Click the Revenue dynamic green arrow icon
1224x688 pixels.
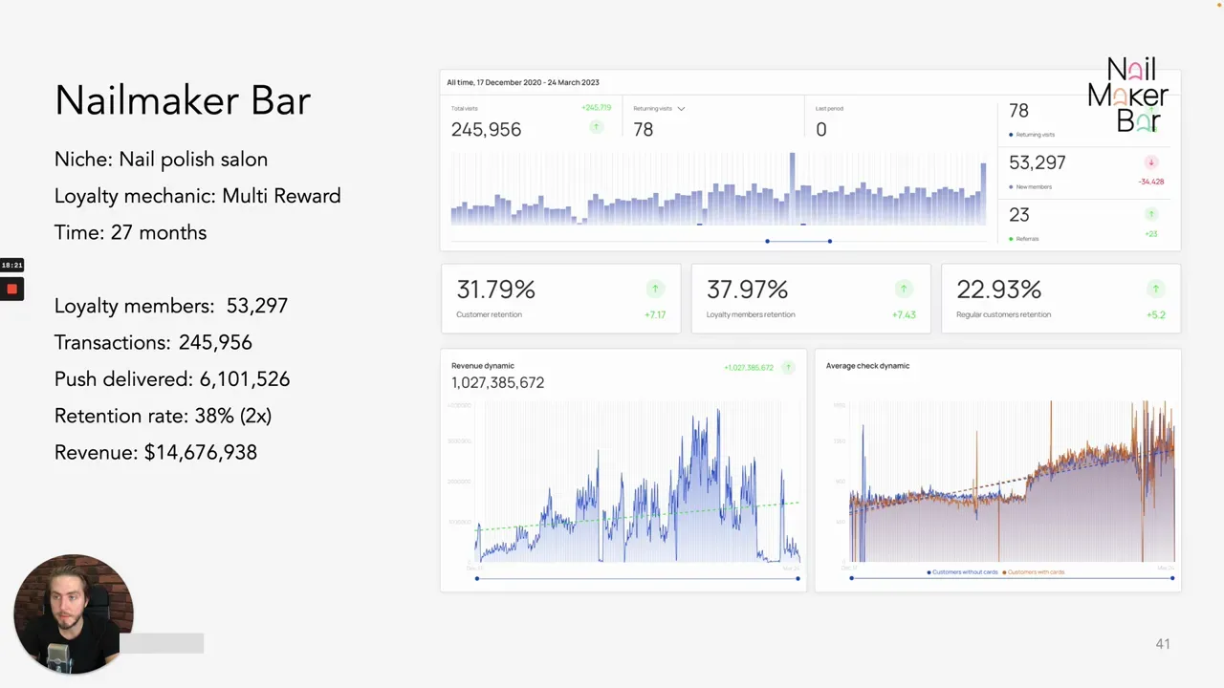788,367
